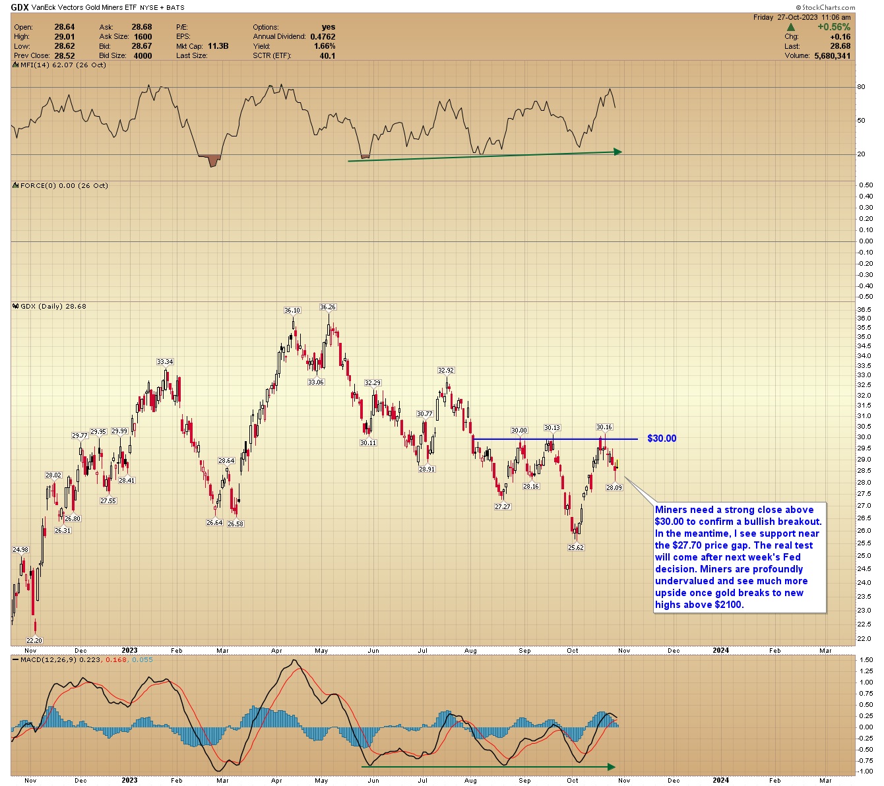Click the 29.99 price label
The height and width of the screenshot is (786, 884).
(119, 431)
